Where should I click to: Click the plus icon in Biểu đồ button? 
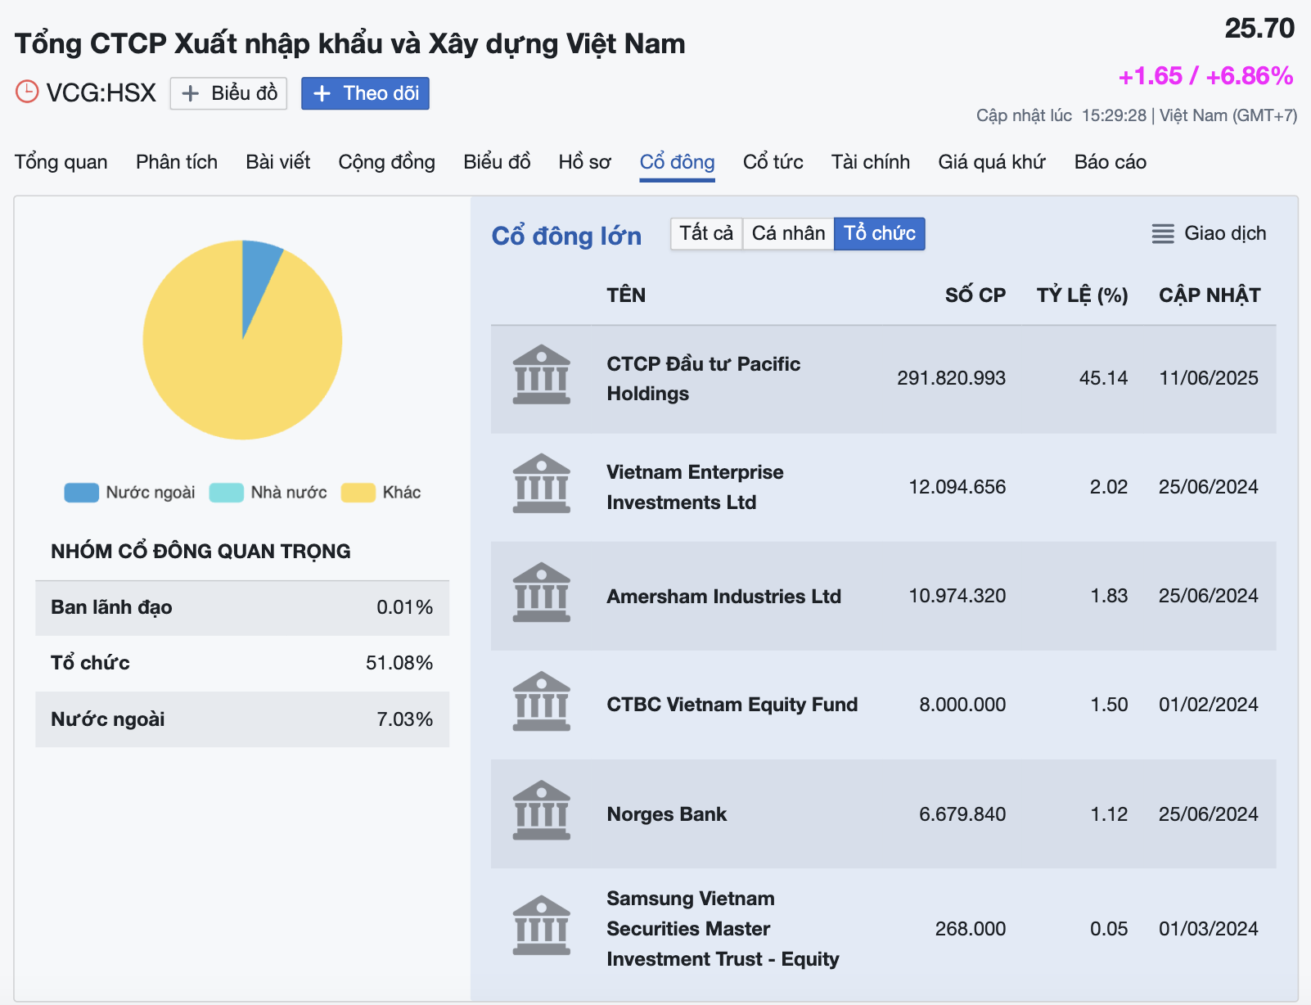point(190,93)
